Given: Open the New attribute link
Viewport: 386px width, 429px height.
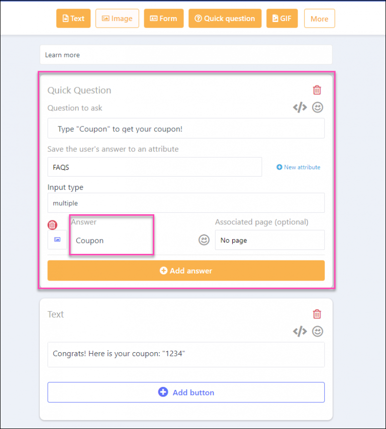Looking at the screenshot, I should (302, 167).
